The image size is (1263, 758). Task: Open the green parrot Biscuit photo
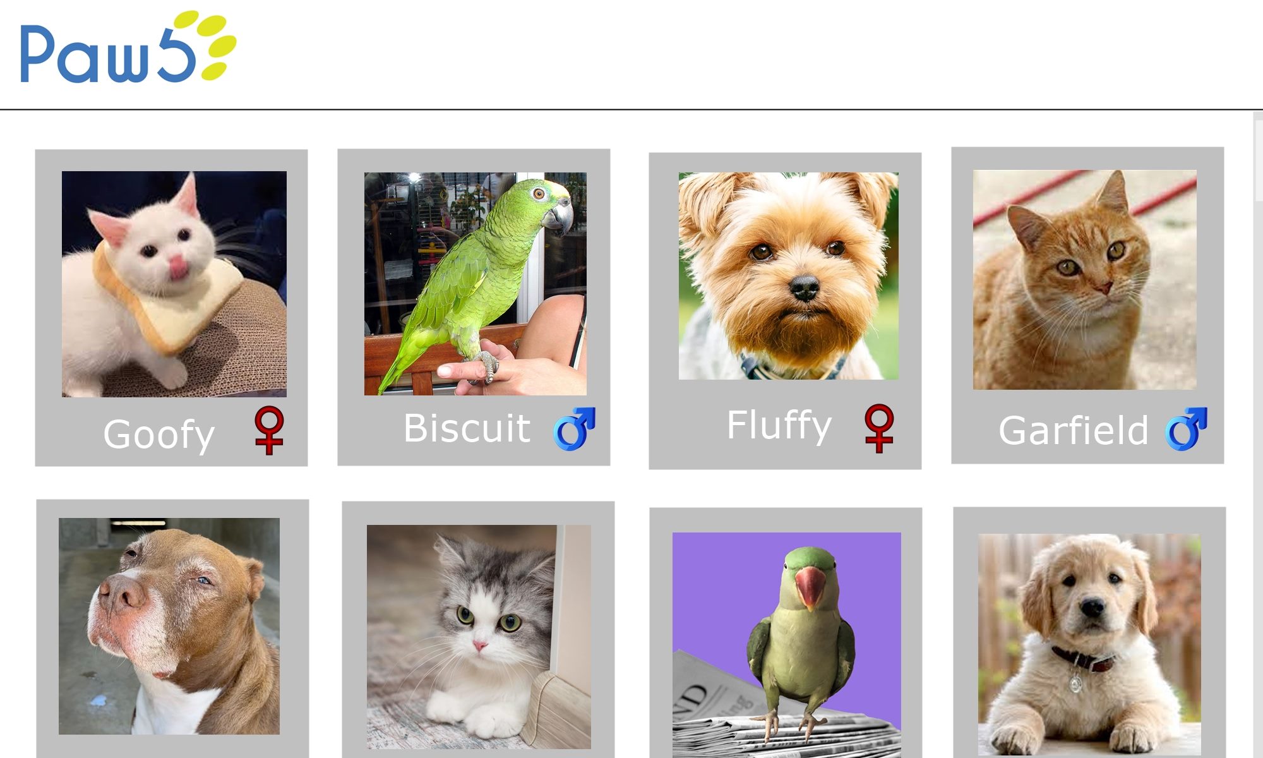click(476, 284)
